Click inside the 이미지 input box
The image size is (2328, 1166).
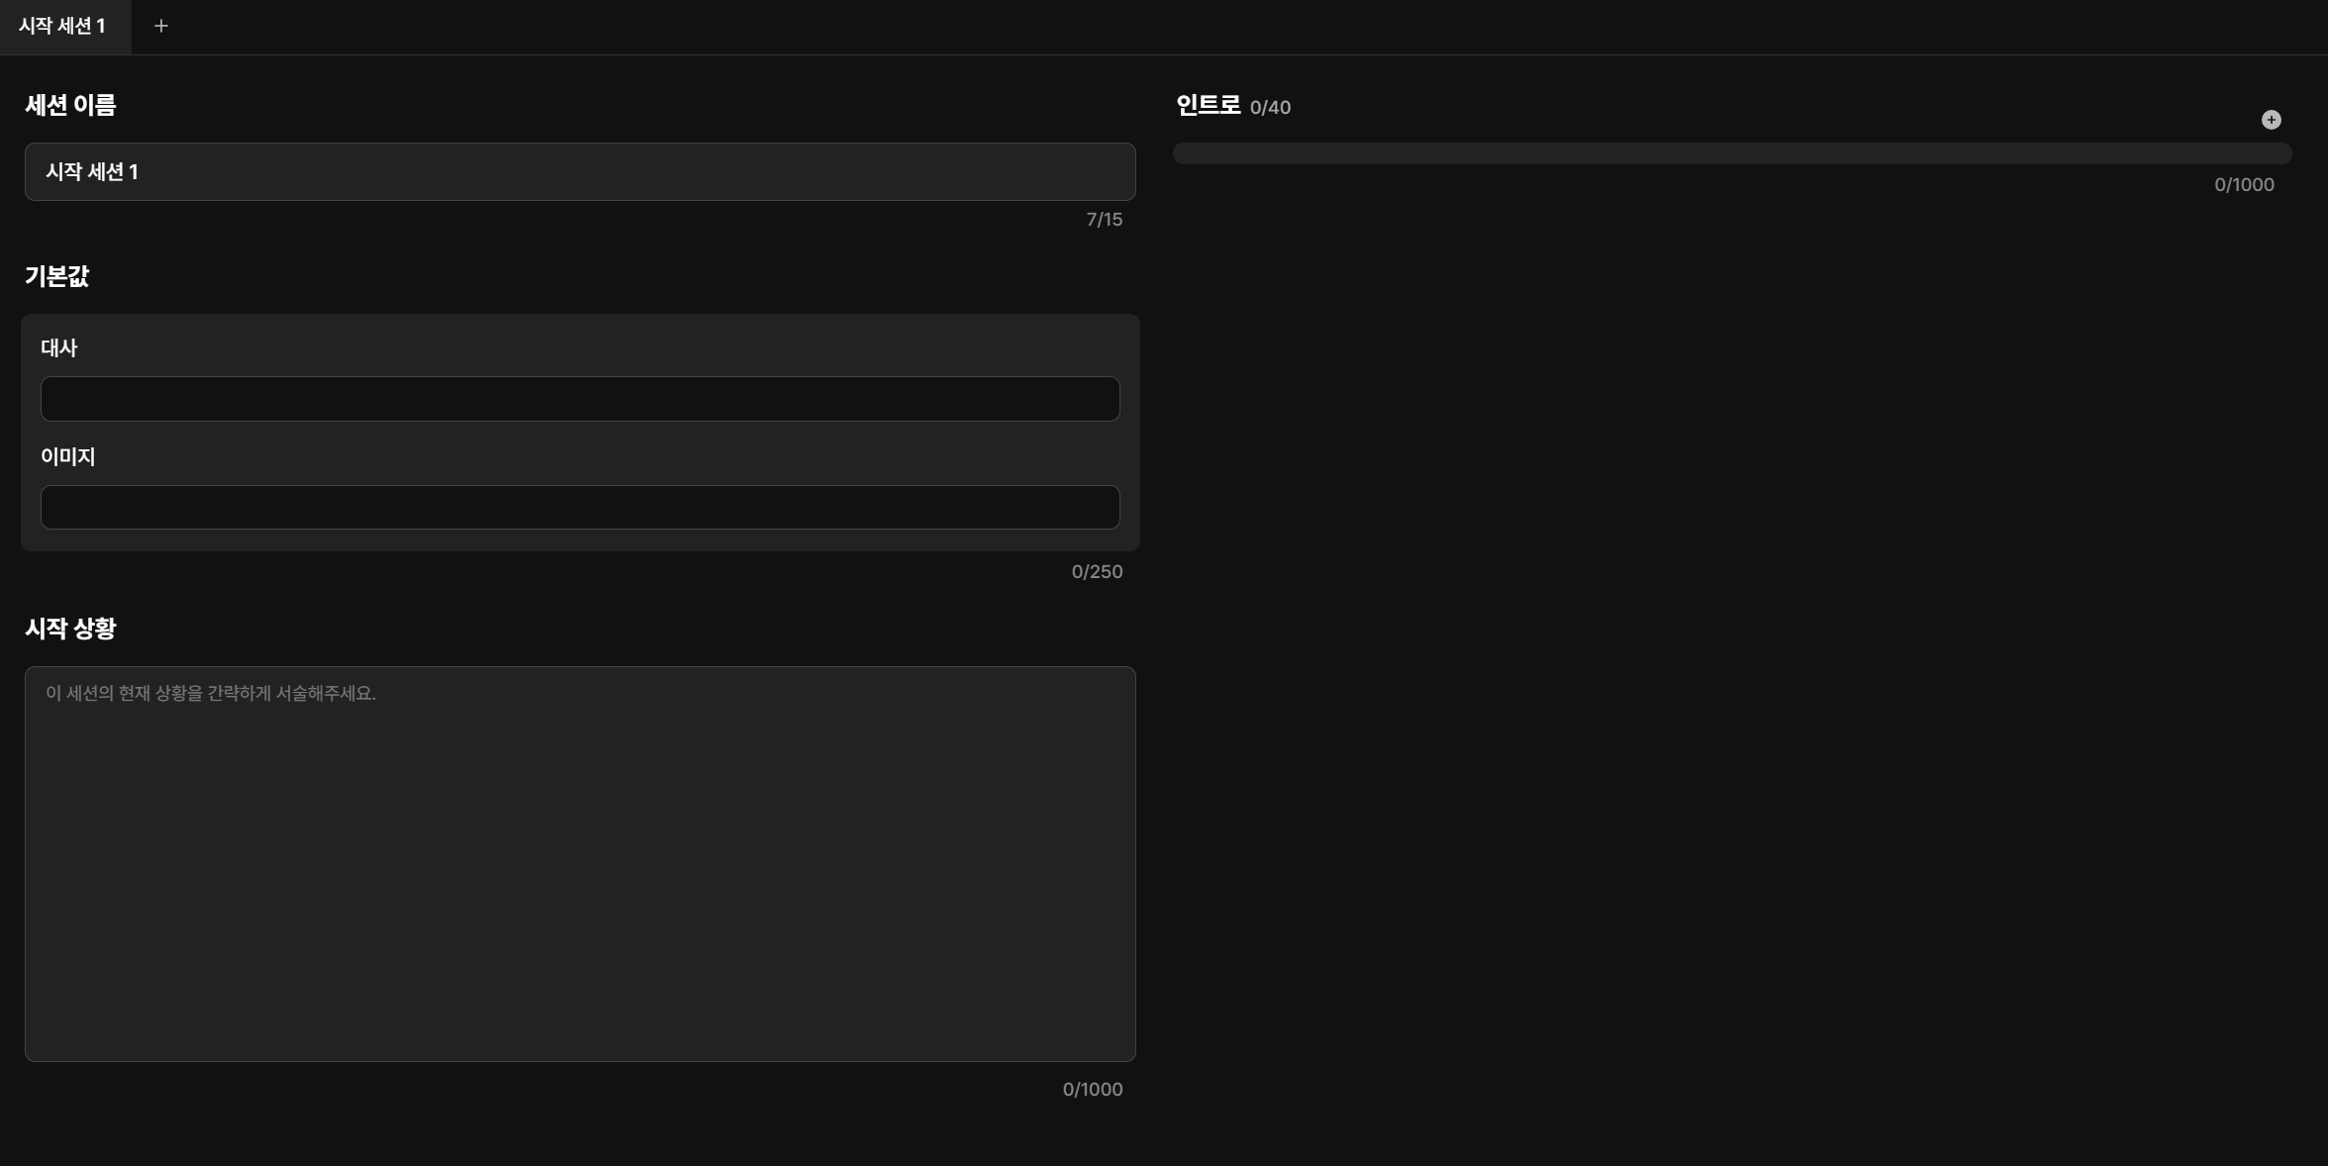(580, 508)
